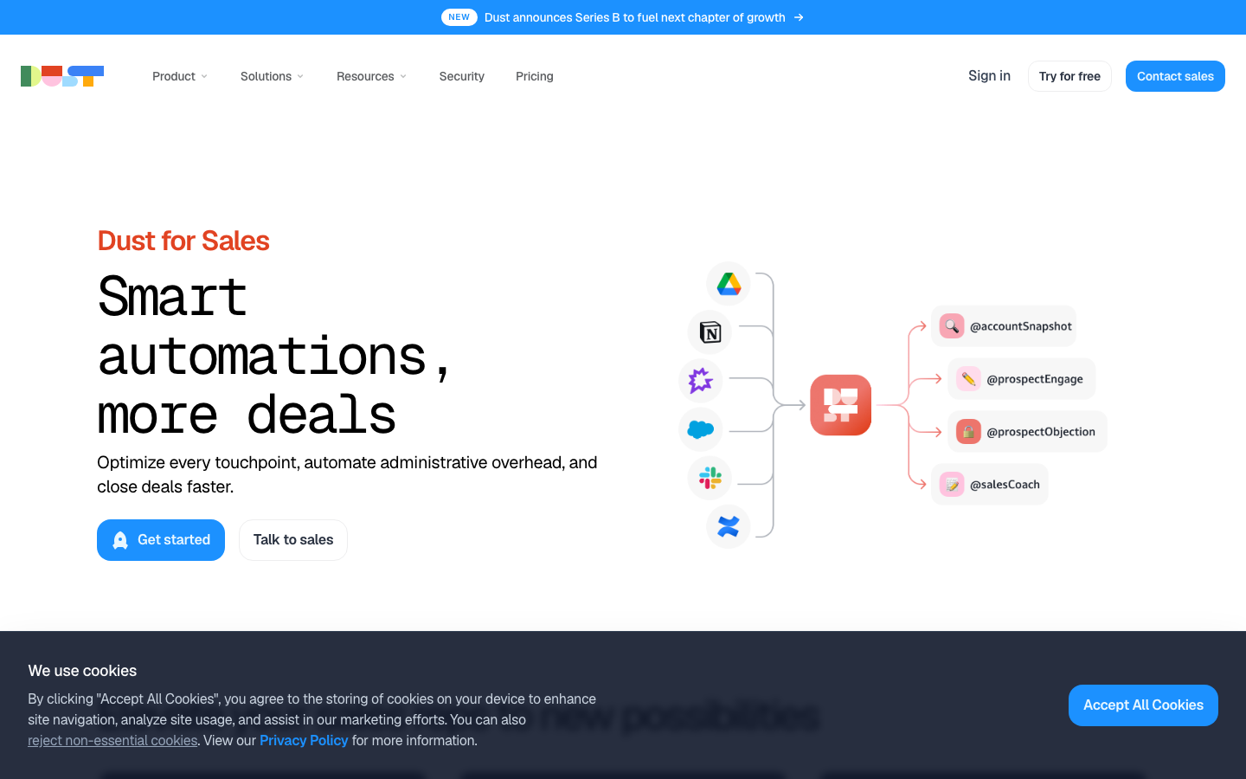Click the reject non-essential cookies link

pos(112,741)
